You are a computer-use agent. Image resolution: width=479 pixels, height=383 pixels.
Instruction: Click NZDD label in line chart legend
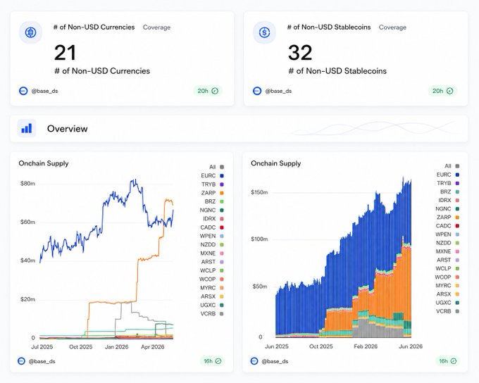pyautogui.click(x=208, y=244)
